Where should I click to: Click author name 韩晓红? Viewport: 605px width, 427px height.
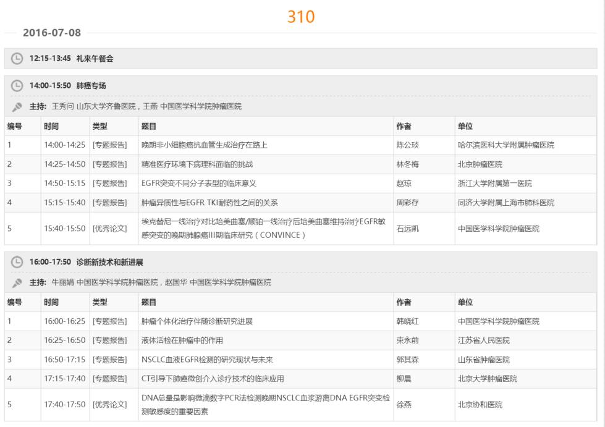click(x=407, y=321)
